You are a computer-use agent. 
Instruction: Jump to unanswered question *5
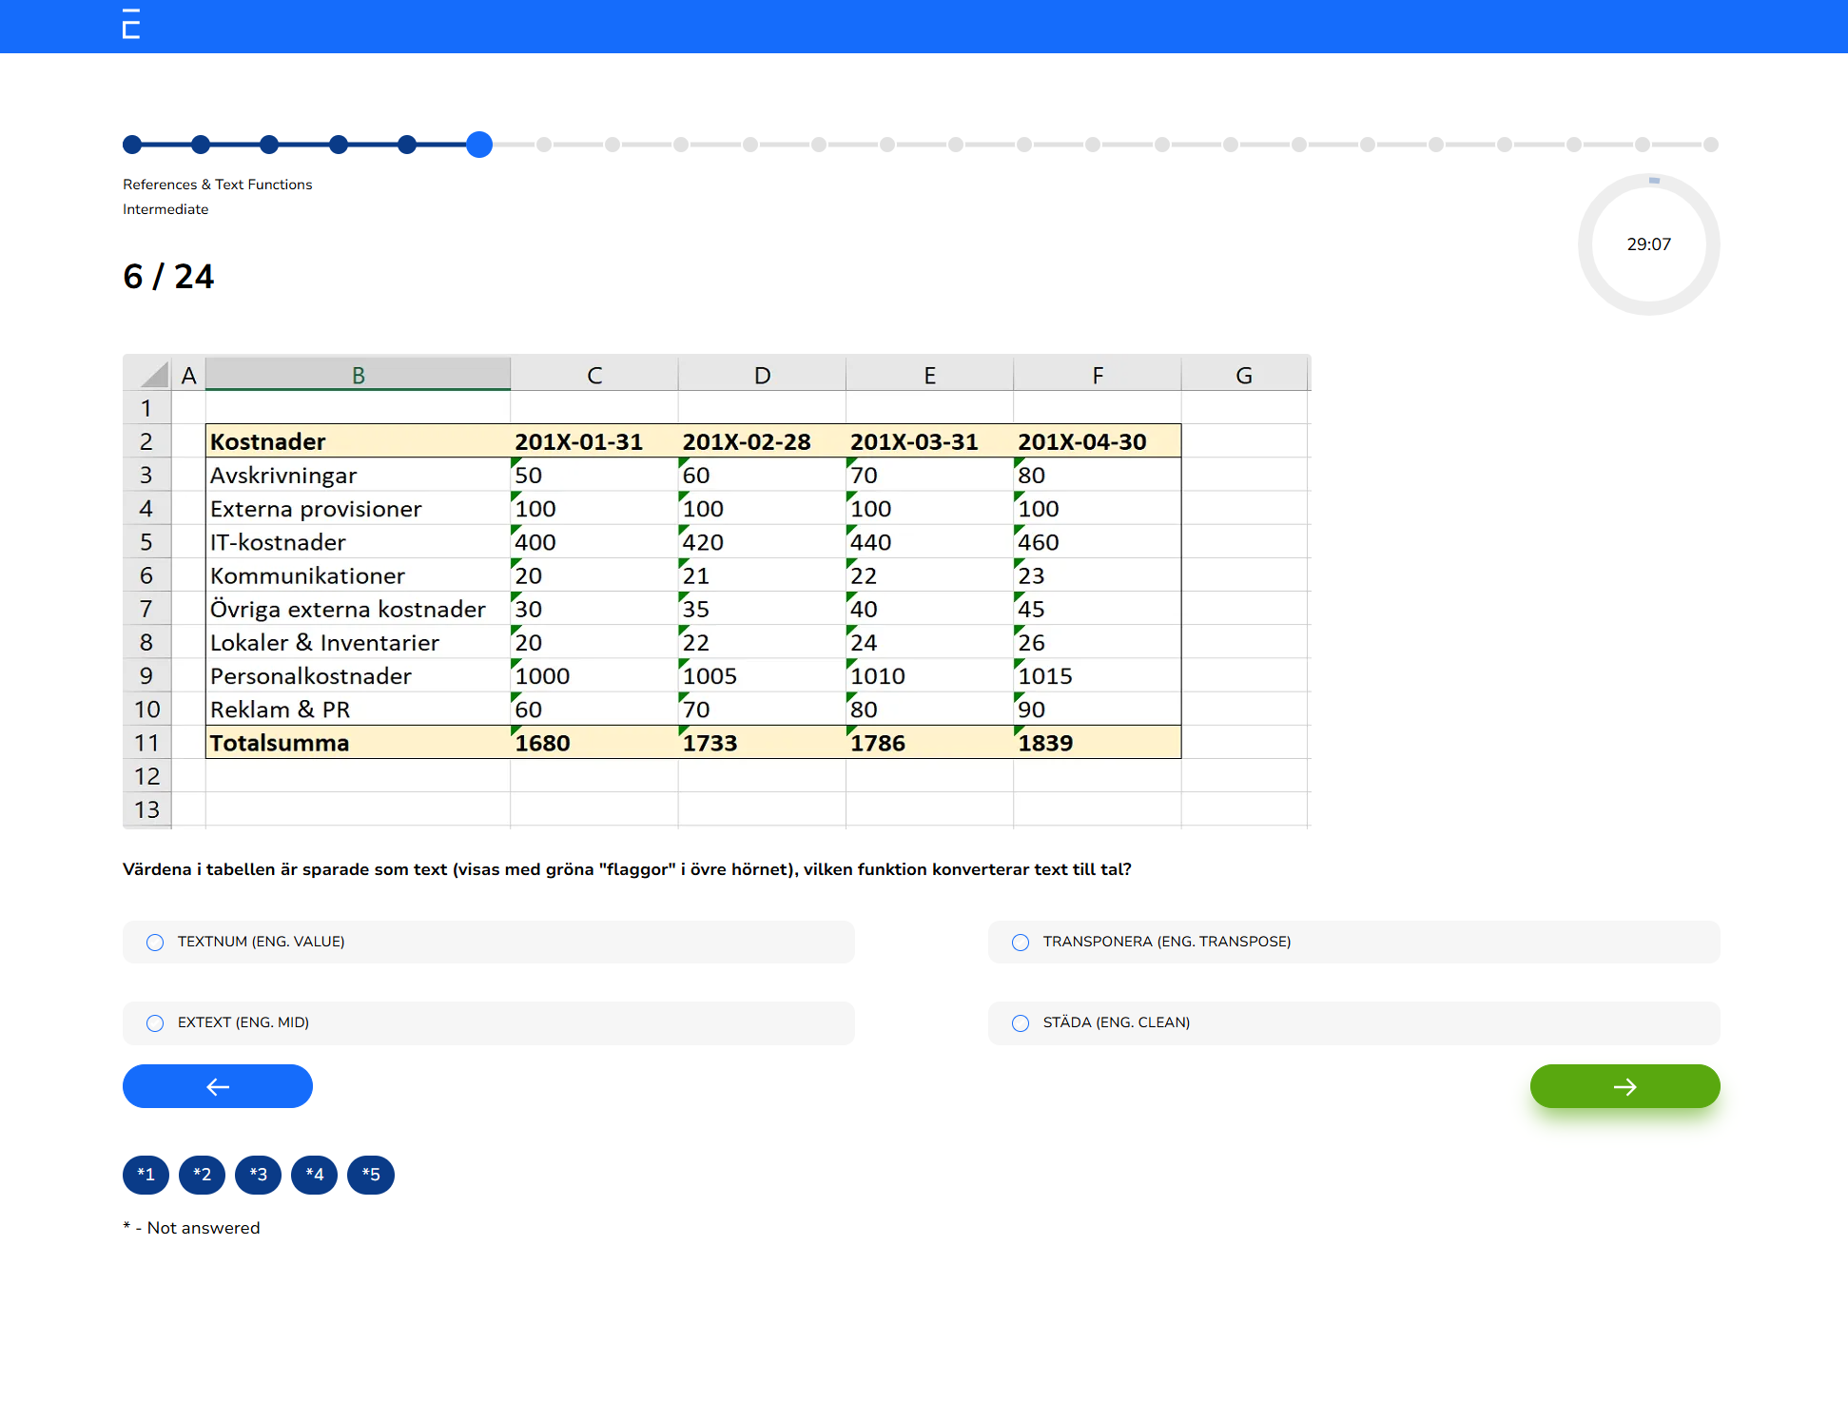pyautogui.click(x=370, y=1175)
